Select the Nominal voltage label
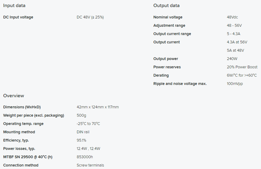The height and width of the screenshot is (169, 261). click(168, 17)
